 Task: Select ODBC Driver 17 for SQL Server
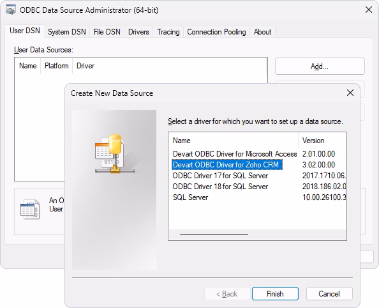pos(220,176)
